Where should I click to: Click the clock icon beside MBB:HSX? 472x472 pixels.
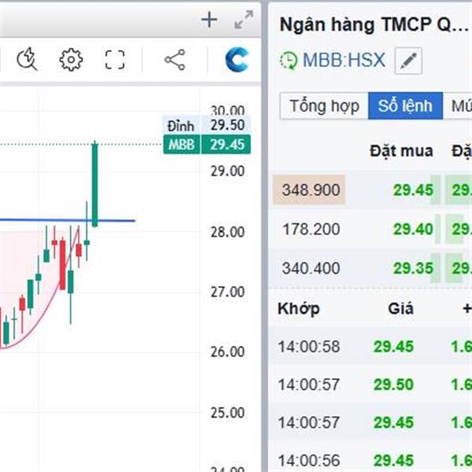click(289, 61)
